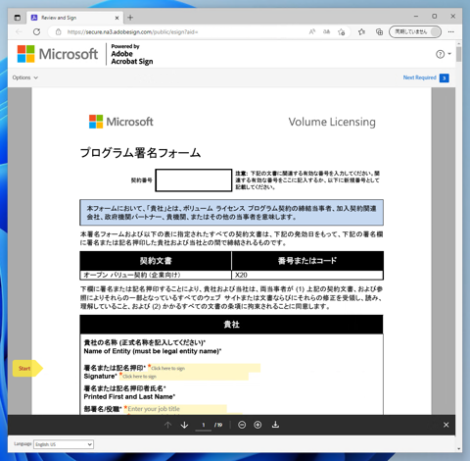This screenshot has height=461, width=470.
Task: Click the not-syncing profile button
Action: click(415, 32)
